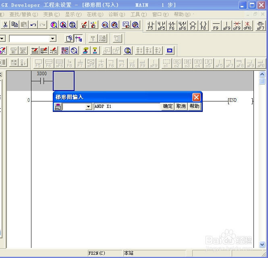Click the 帮助 button in dialog

click(194, 106)
